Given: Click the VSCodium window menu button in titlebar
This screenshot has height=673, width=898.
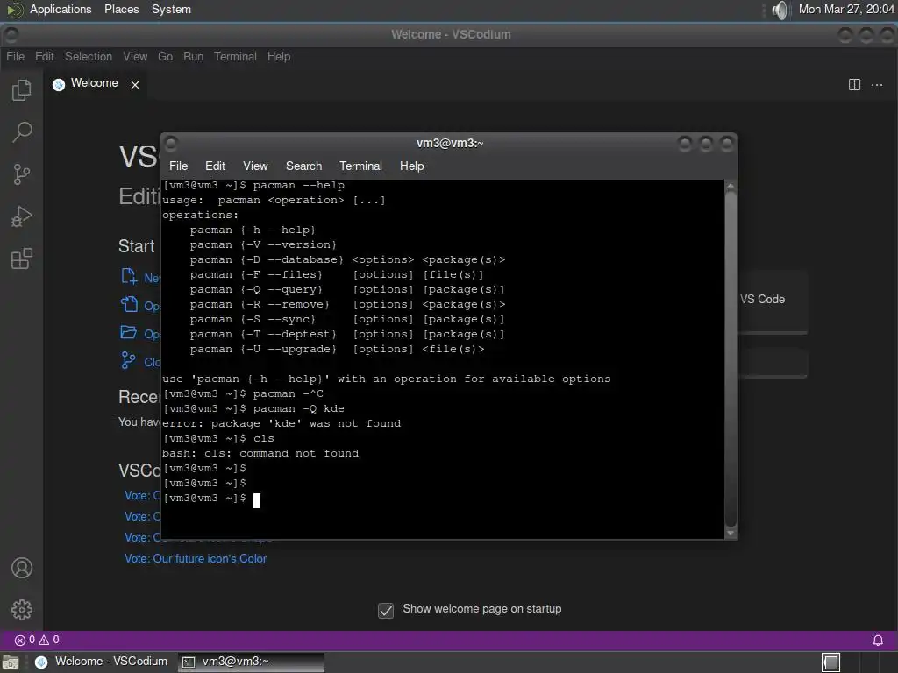Looking at the screenshot, I should click(x=11, y=35).
